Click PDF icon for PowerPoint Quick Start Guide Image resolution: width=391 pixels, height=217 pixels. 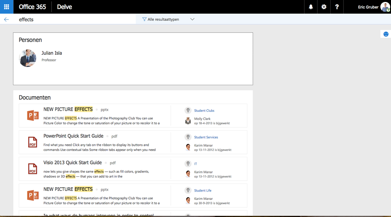tap(32, 142)
